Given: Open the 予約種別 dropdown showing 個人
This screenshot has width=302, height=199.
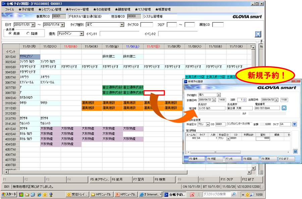Looking at the screenshot, I should (x=219, y=95).
